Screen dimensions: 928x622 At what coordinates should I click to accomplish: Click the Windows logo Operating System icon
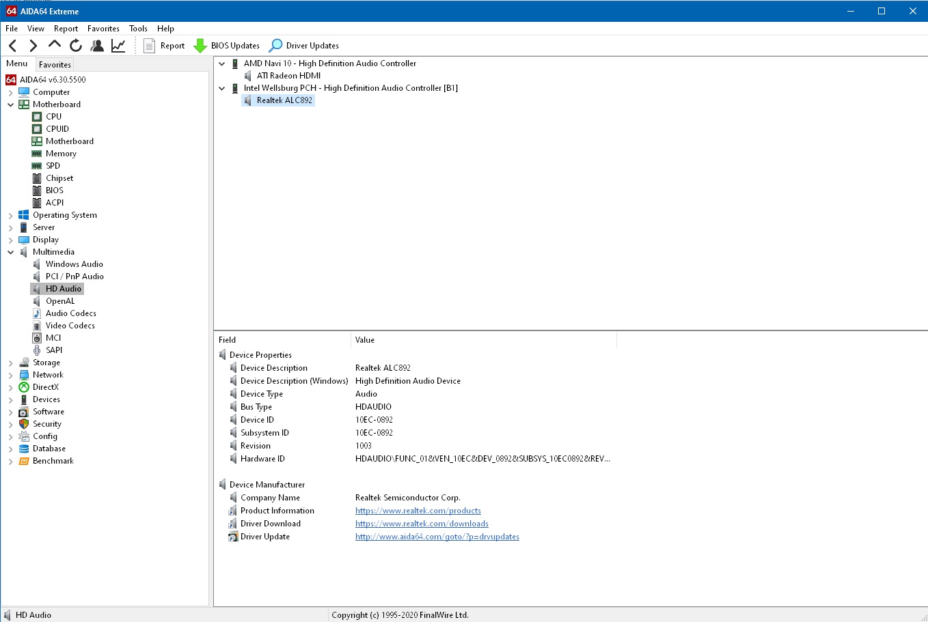coord(24,215)
